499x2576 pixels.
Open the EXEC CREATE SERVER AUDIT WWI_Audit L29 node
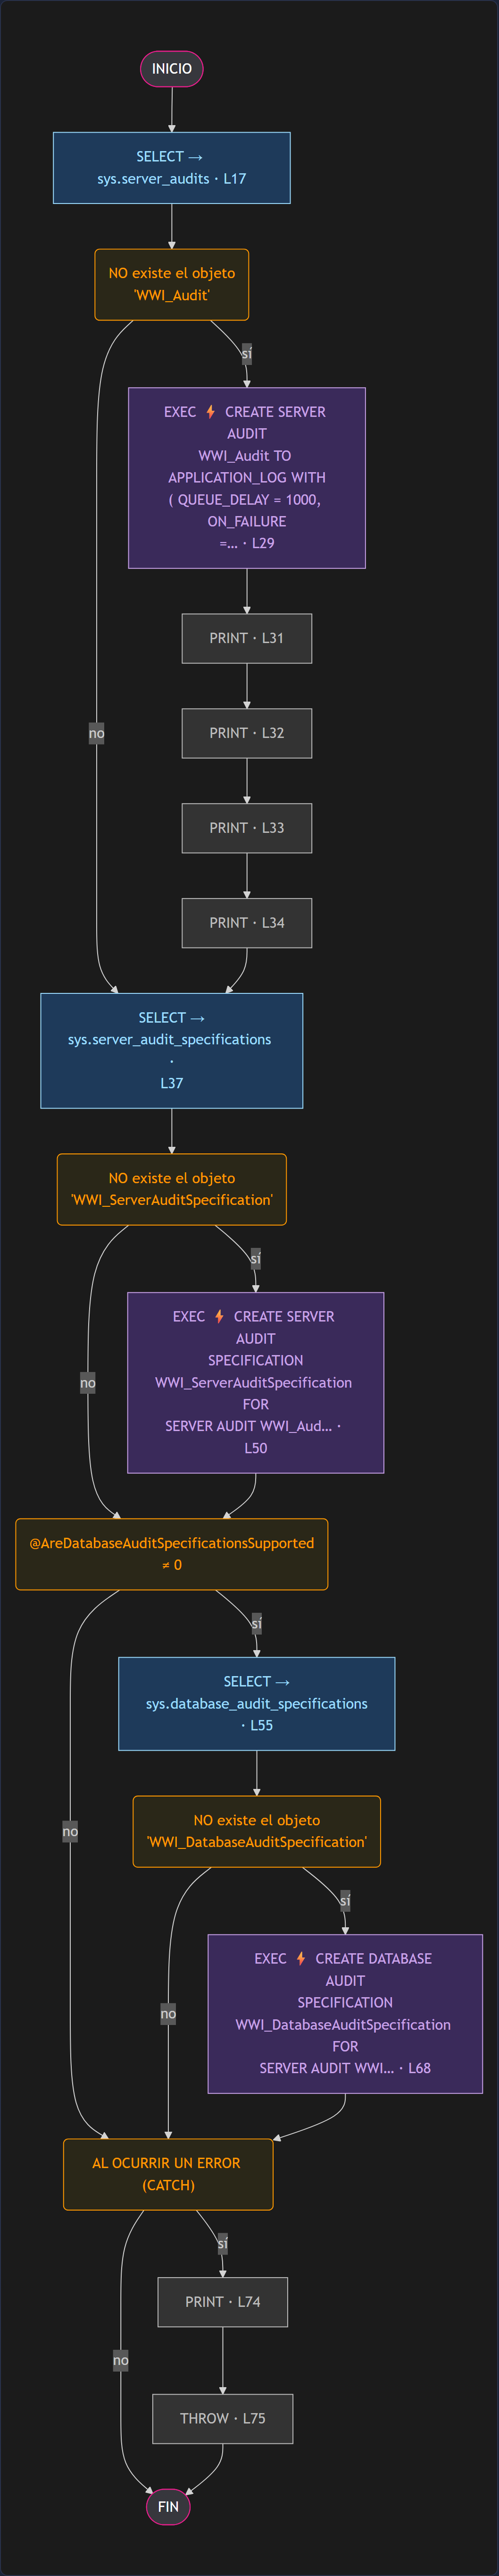point(247,478)
